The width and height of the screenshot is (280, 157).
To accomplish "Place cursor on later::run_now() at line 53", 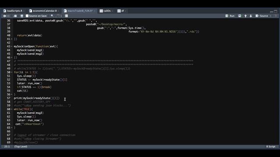I will pos(30,83).
